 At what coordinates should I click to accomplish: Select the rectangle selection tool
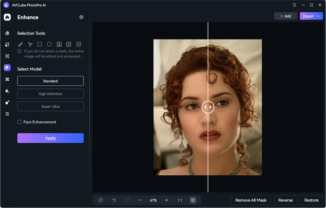40,44
